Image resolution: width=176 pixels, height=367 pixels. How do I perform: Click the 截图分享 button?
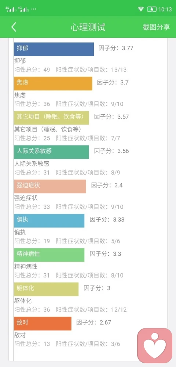tap(156, 27)
